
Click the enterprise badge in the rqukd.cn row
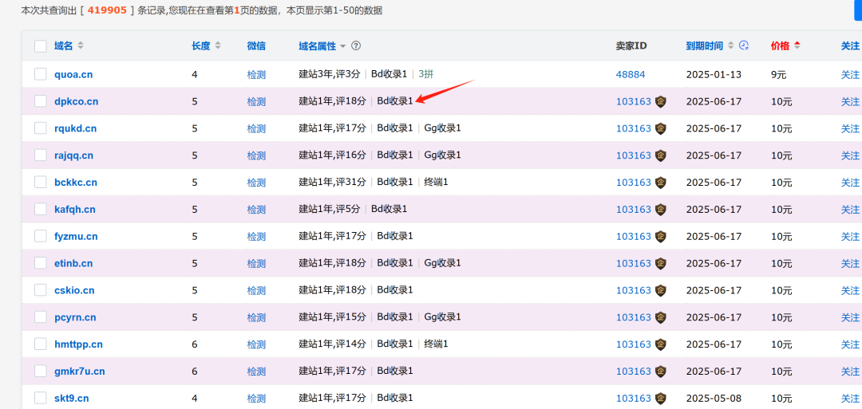coord(661,128)
